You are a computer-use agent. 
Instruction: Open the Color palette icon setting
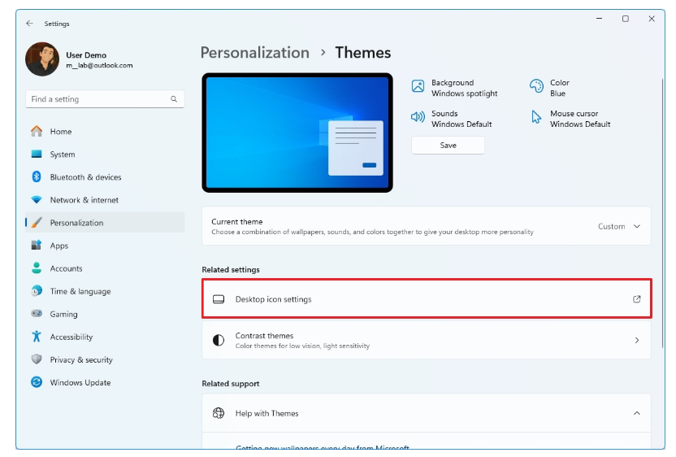click(536, 86)
